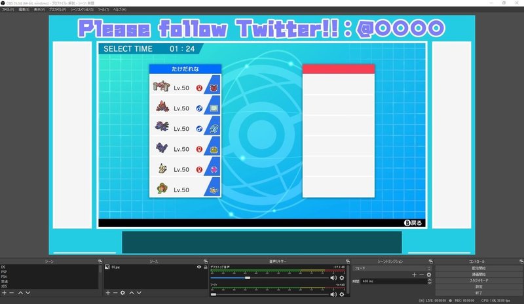Open microphone audio settings gear
Screen dimensions: 524x304
coord(341,294)
